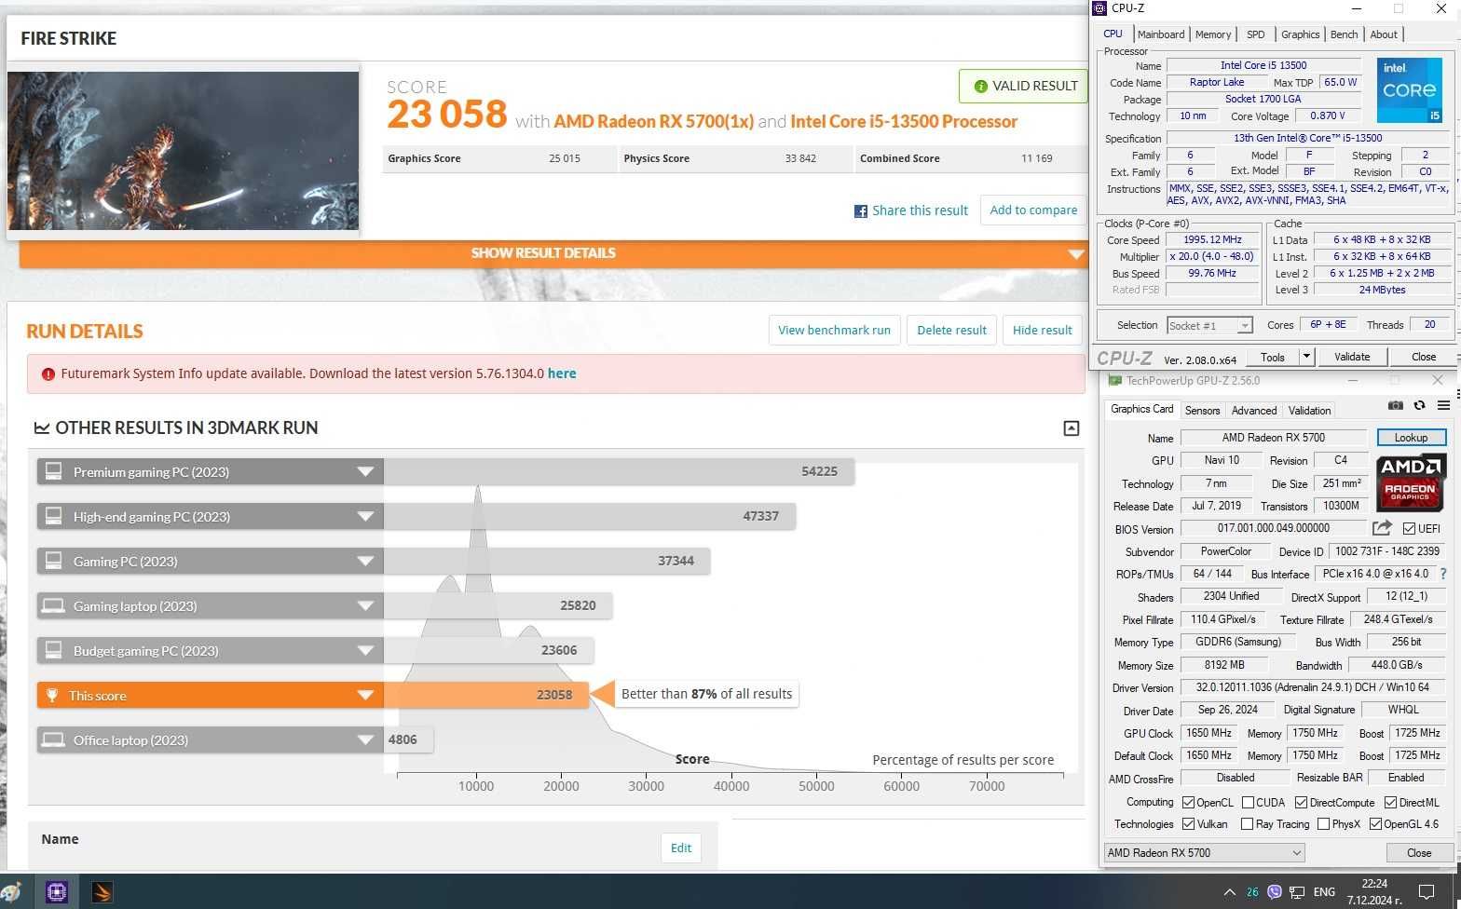Click the GPU-Z Lookup button
The image size is (1461, 909).
pyautogui.click(x=1411, y=438)
